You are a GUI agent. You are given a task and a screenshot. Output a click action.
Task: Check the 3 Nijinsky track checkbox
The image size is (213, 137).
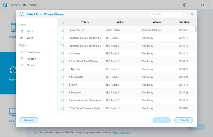tap(62, 69)
